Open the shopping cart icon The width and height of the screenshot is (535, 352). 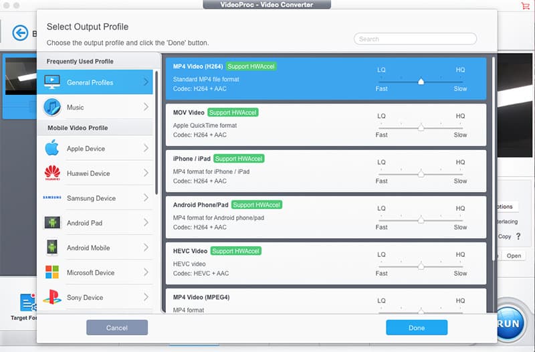coord(525,6)
